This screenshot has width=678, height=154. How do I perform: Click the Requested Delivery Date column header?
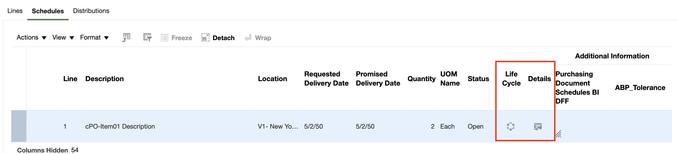pyautogui.click(x=326, y=78)
